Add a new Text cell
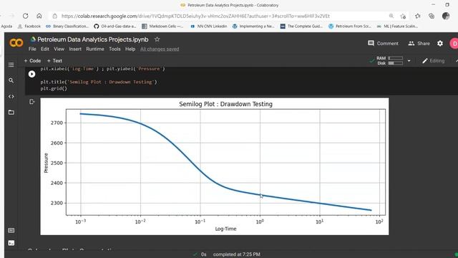Screen dimensions: 458x258 pyautogui.click(x=54, y=60)
